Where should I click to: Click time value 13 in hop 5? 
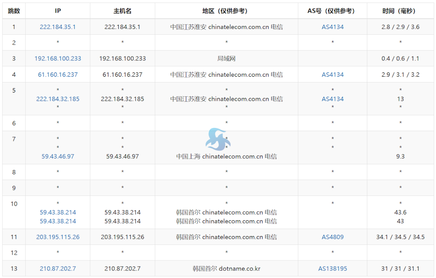(401, 99)
